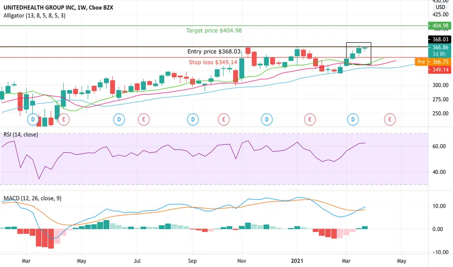Select the Alligator (13, 8, 5, 8, 5, 3) legend
Image resolution: width=453 pixels, height=267 pixels.
click(35, 16)
